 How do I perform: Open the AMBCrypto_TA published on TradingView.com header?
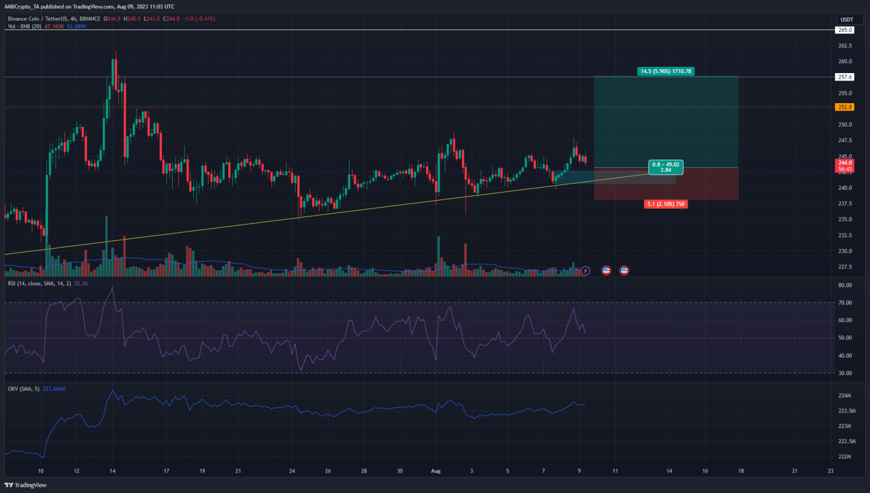[x=89, y=7]
